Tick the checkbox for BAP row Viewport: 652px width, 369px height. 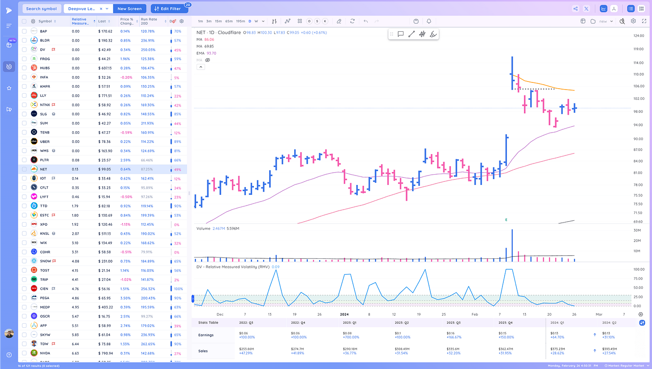[24, 31]
